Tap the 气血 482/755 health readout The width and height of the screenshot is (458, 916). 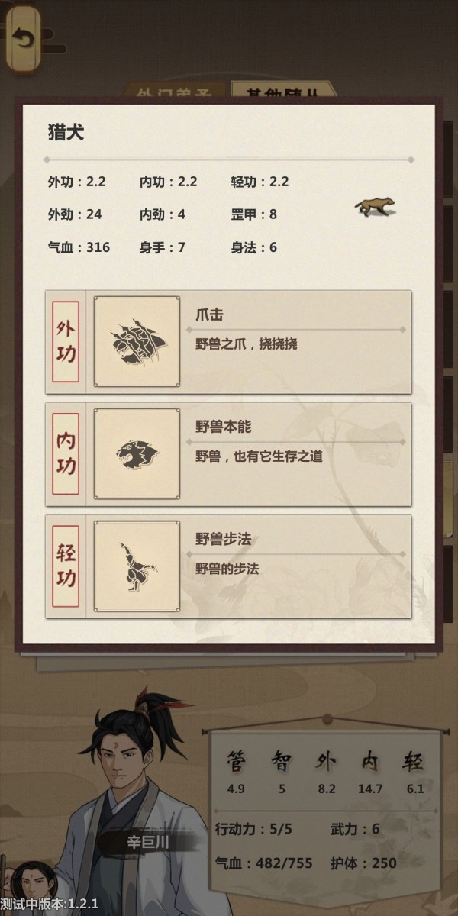pyautogui.click(x=264, y=863)
